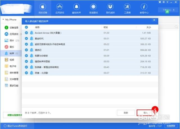Sort by 名称 name column header

pyautogui.click(x=37, y=27)
